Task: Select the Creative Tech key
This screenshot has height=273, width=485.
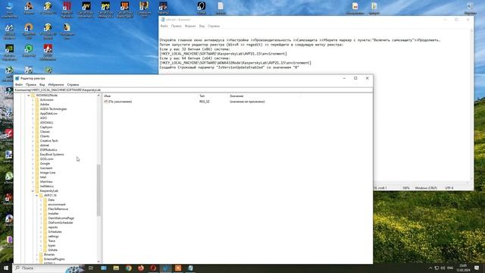Action: (48, 141)
